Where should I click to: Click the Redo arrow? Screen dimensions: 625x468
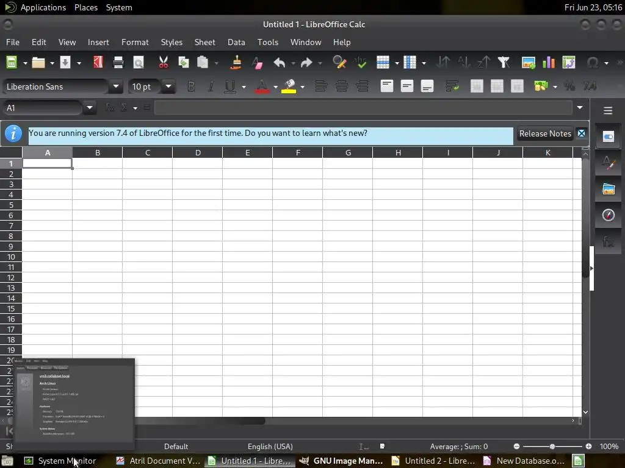(x=306, y=63)
